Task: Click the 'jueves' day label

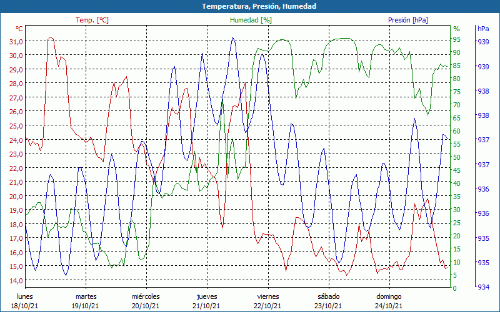Action: [x=207, y=297]
